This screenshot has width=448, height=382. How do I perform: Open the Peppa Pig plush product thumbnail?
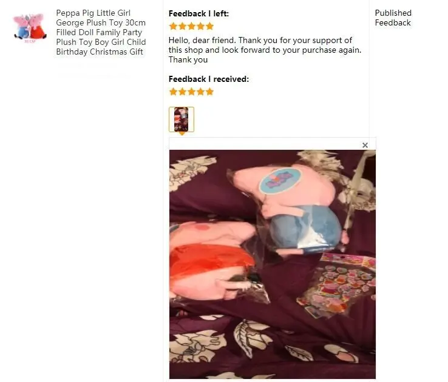30,28
